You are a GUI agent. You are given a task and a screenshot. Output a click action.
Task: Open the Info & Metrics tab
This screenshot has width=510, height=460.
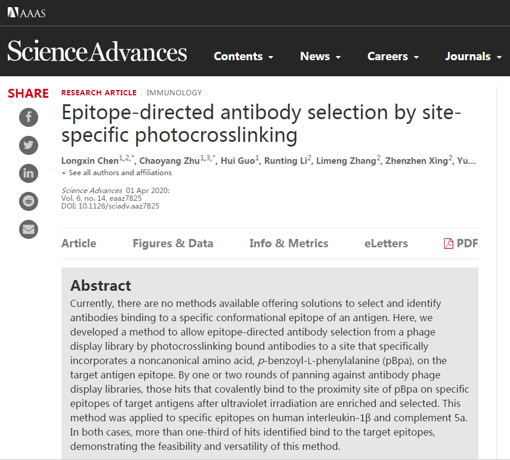tap(289, 243)
